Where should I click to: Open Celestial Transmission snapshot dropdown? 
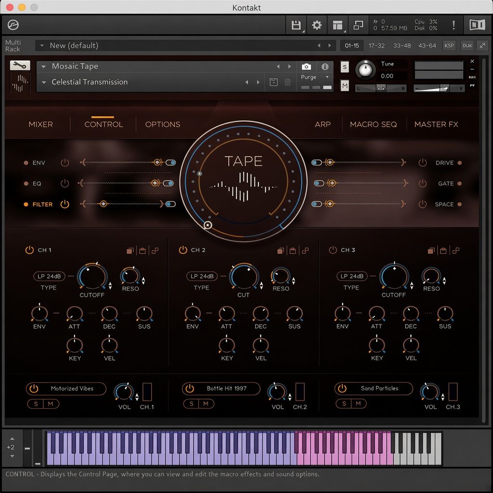44,82
